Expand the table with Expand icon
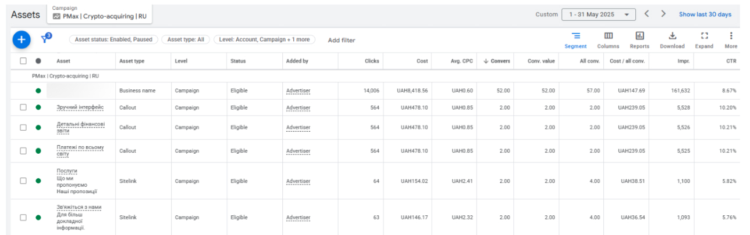The height and width of the screenshot is (235, 750). click(x=704, y=37)
